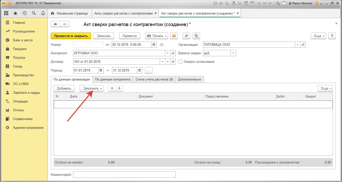Open calendar picker for document date
The width and height of the screenshot is (342, 182).
coord(154,45)
